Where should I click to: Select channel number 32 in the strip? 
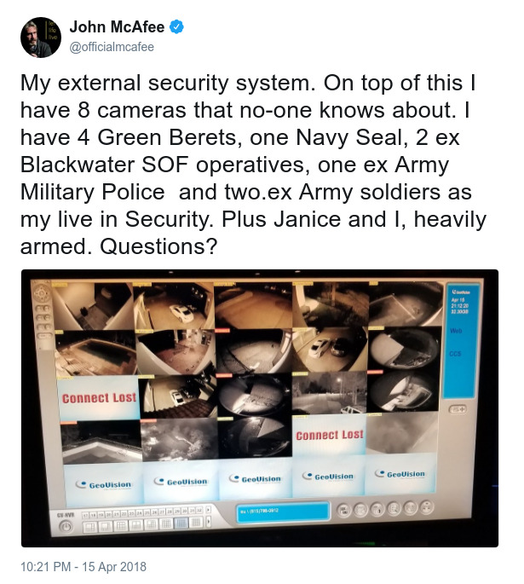coord(199,510)
